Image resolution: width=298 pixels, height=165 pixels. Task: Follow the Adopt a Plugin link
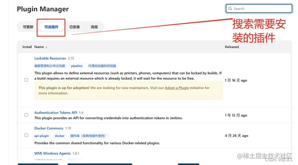(177, 88)
